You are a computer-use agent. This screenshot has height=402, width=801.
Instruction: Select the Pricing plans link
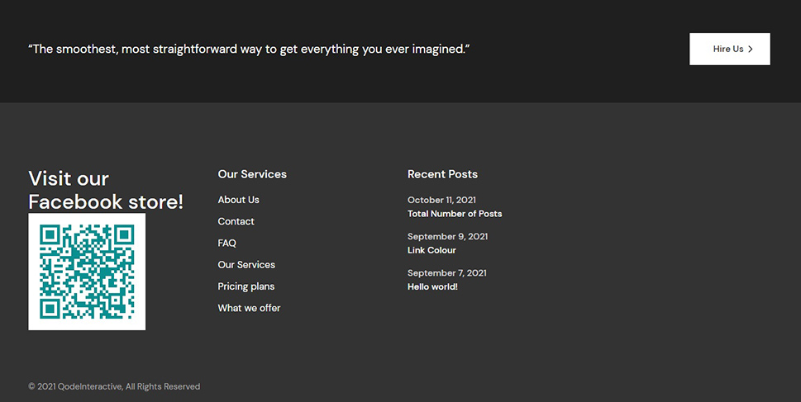[246, 286]
